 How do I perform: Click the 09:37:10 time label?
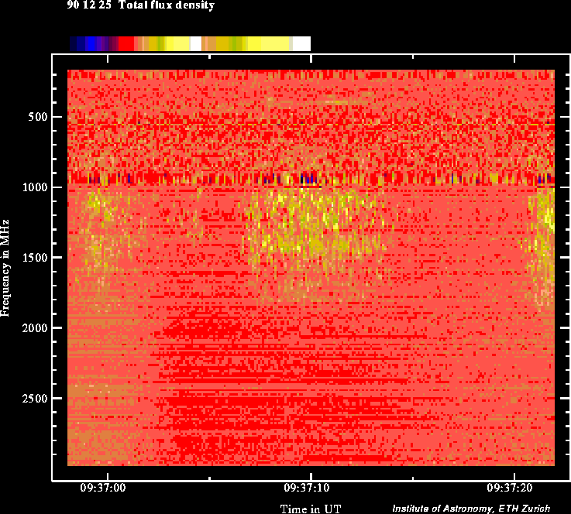coord(307,488)
